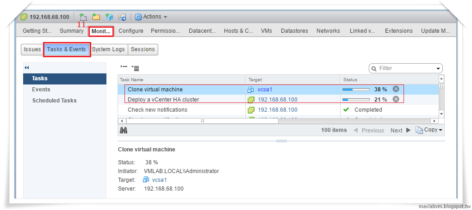Click the new datacenter toolbar icon
The width and height of the screenshot is (472, 210).
coord(109,17)
